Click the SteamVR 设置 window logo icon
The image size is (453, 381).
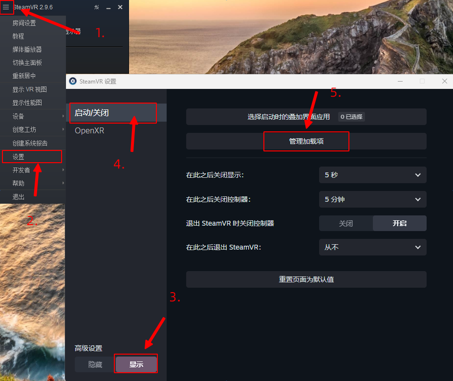click(73, 81)
